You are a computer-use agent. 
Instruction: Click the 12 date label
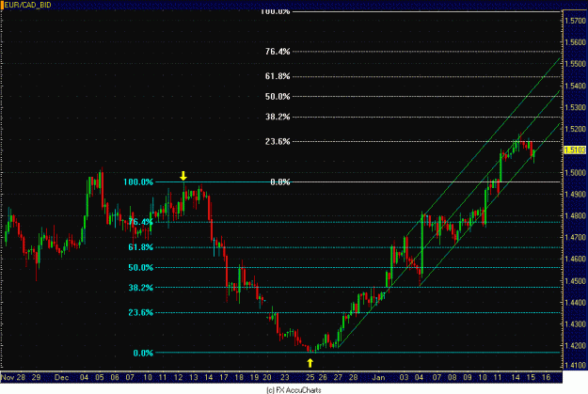[178, 377]
